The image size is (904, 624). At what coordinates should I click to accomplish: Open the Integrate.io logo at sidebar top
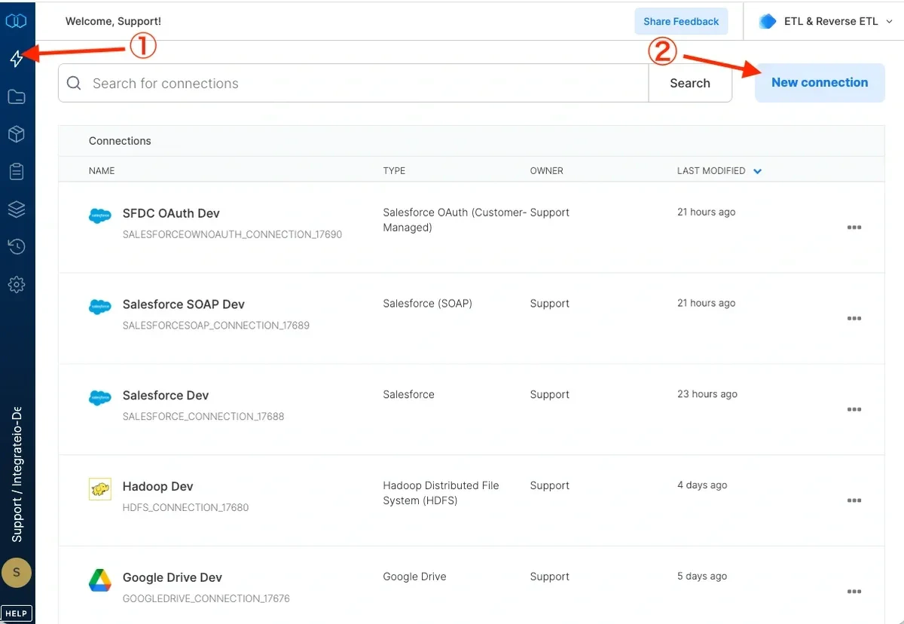click(x=17, y=21)
